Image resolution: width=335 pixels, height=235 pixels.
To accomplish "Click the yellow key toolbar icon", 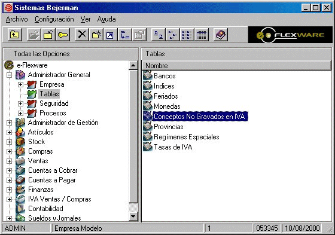I will [63, 35].
